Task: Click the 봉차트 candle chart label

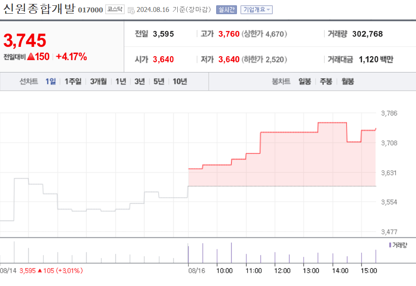Action: coord(281,82)
